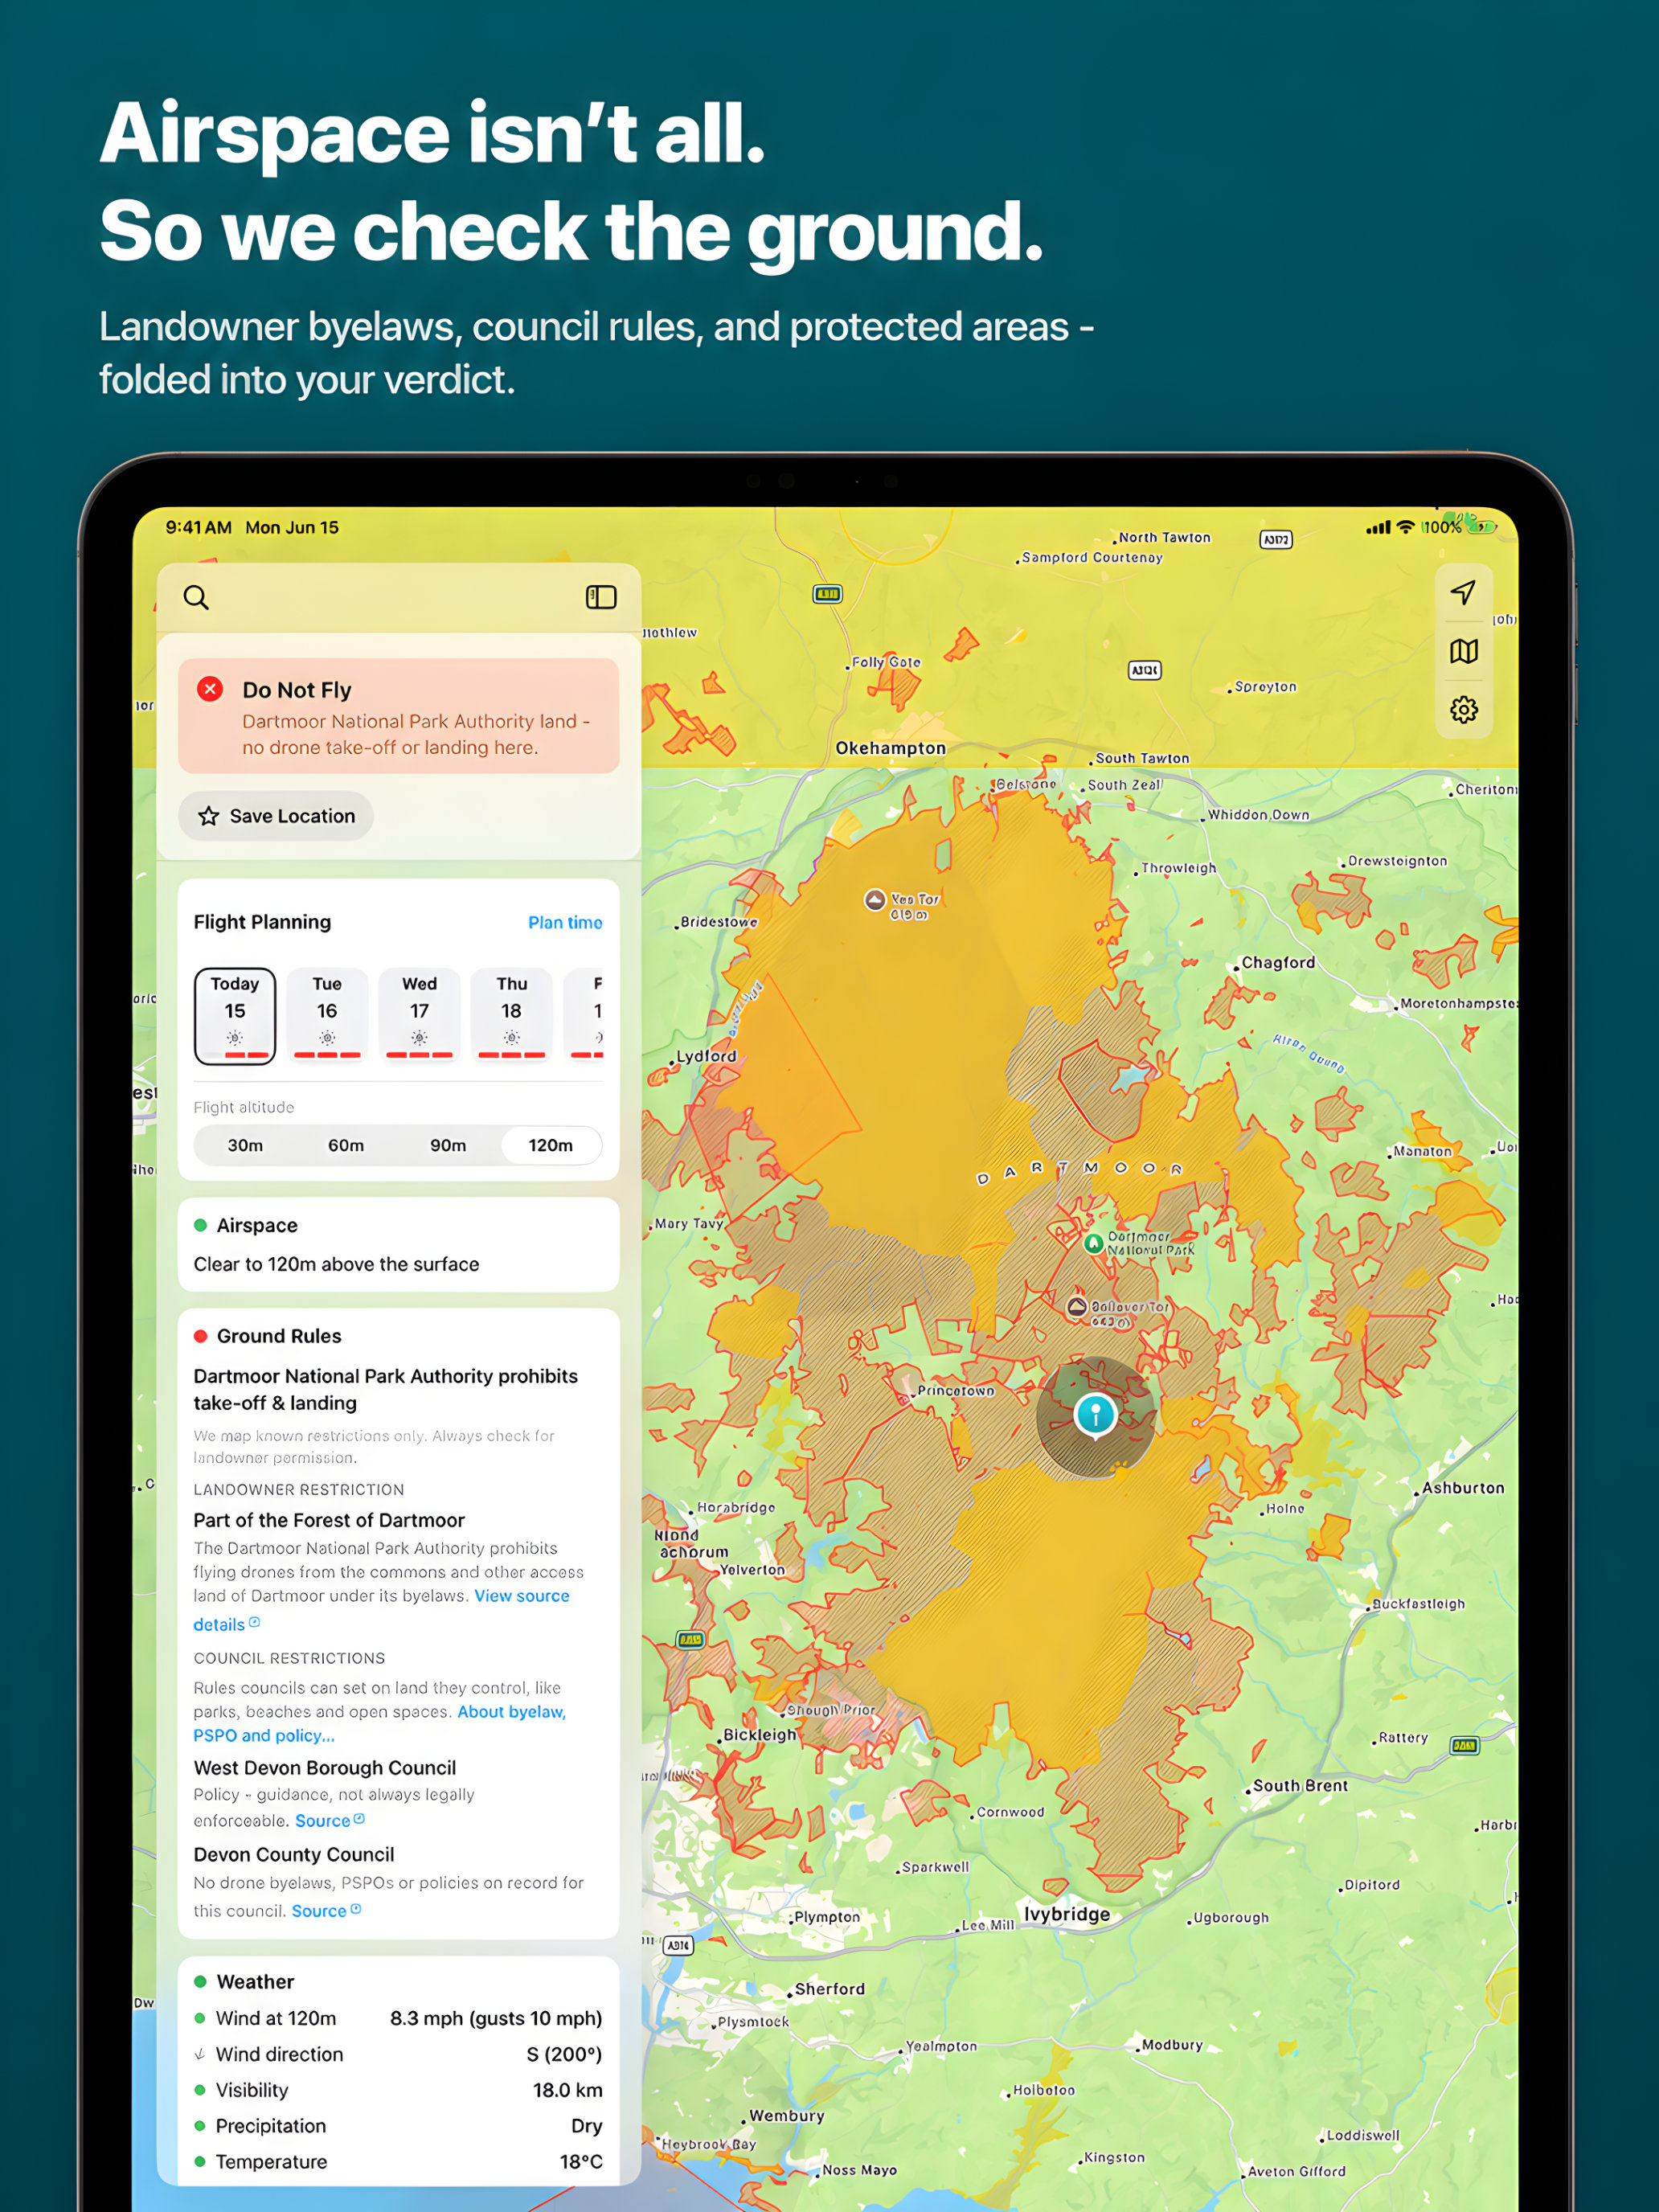Tap 'Clear to 120m above the surface' text
This screenshot has height=2212, width=1659.
336,1264
